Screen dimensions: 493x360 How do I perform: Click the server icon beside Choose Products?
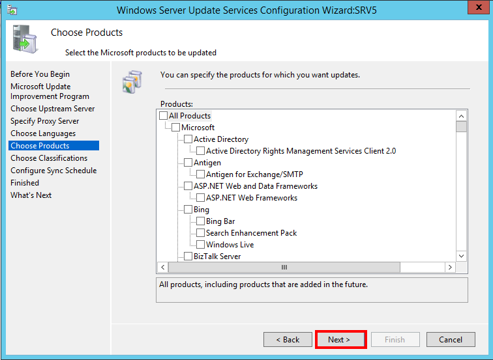[25, 38]
